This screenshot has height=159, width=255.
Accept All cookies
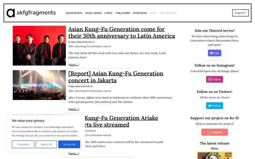pos(69,144)
